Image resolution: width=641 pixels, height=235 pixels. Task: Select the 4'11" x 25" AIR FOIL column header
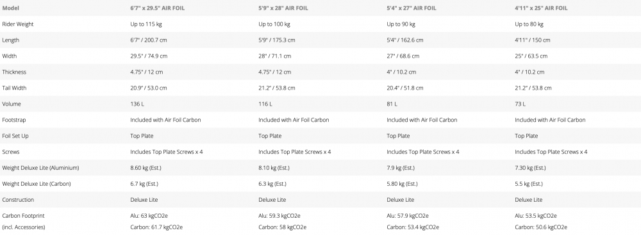[x=541, y=8]
